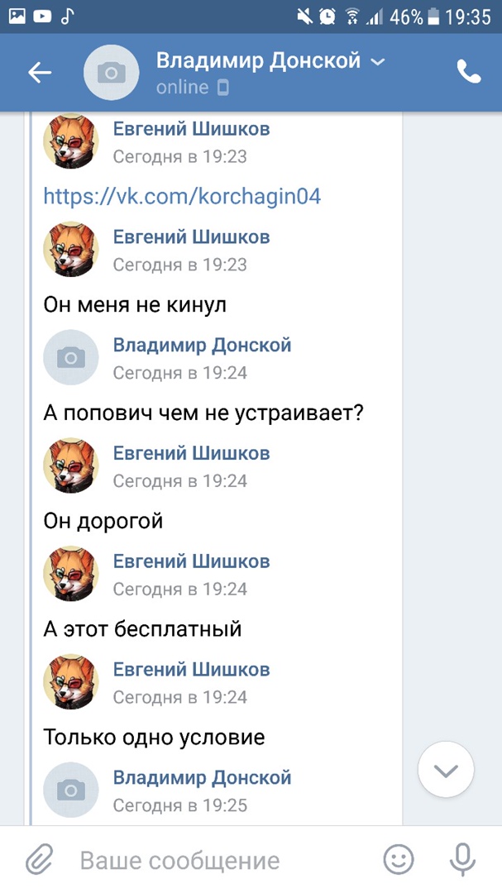Select the 'Только одно условие' message
Screen dimensions: 502x893
click(154, 737)
